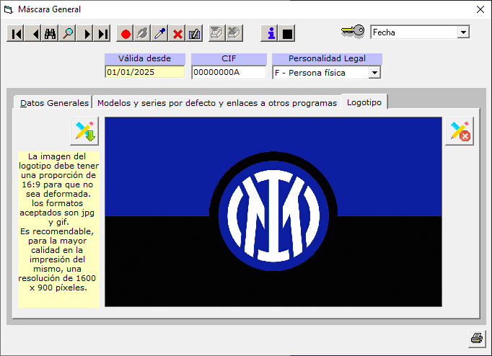Switch to the Datos Generales tab
492x356 pixels.
(x=54, y=103)
